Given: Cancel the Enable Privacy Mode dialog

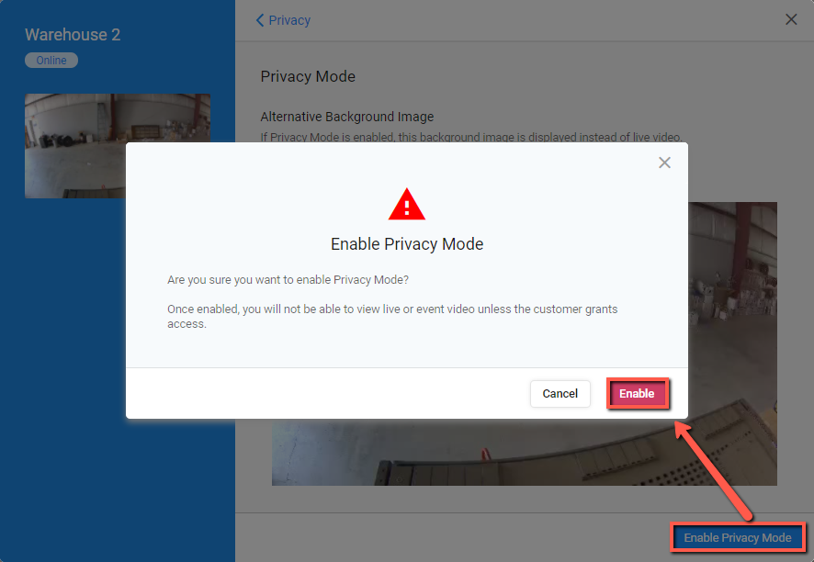Looking at the screenshot, I should coord(560,393).
